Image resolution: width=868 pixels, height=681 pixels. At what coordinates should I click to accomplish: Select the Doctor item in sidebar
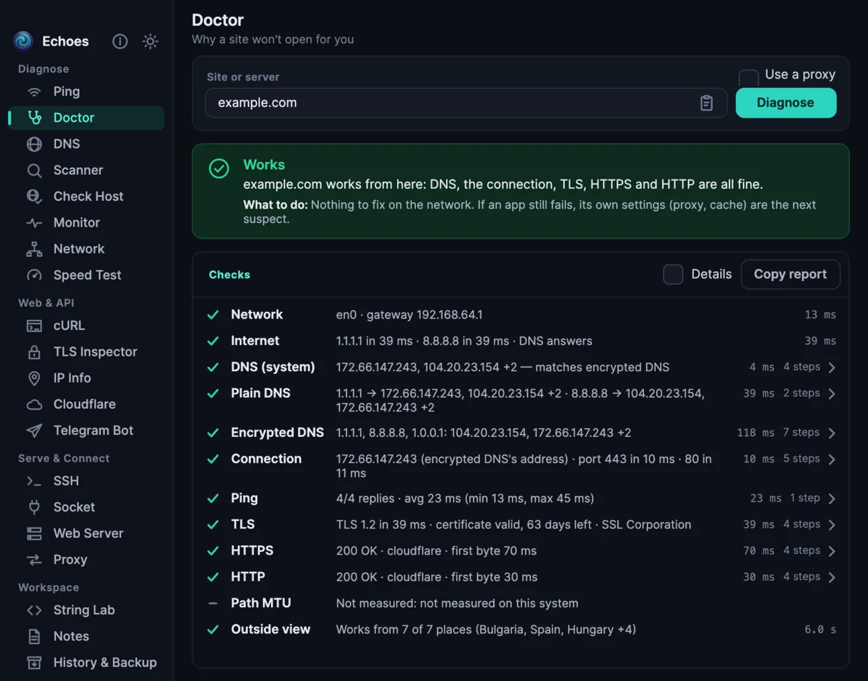(86, 118)
